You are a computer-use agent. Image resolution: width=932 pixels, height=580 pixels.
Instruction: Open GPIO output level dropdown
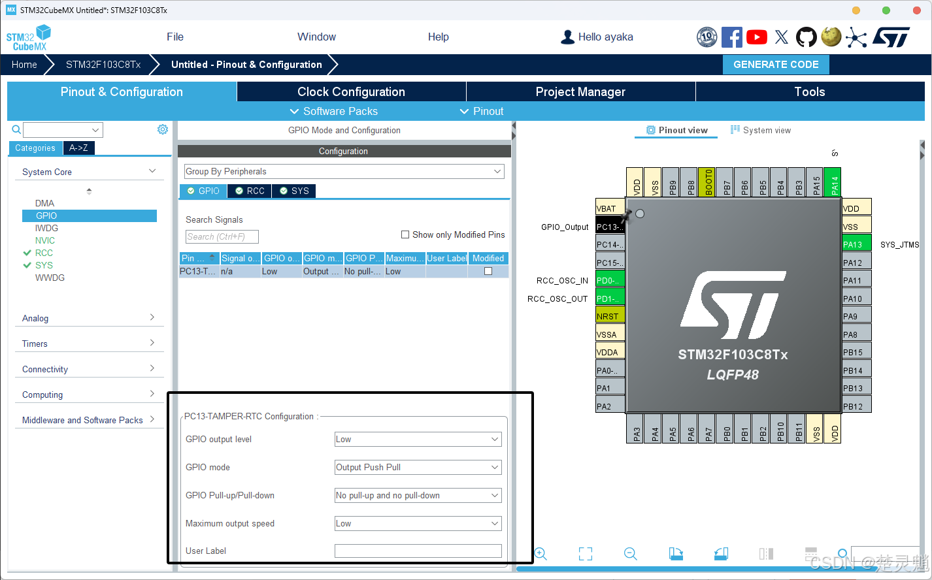(x=418, y=440)
